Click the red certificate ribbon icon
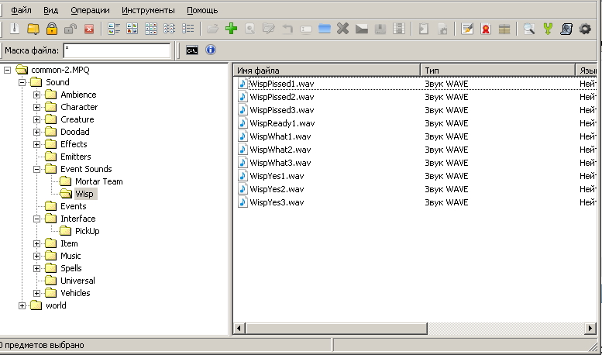The height and width of the screenshot is (355, 602). click(486, 29)
